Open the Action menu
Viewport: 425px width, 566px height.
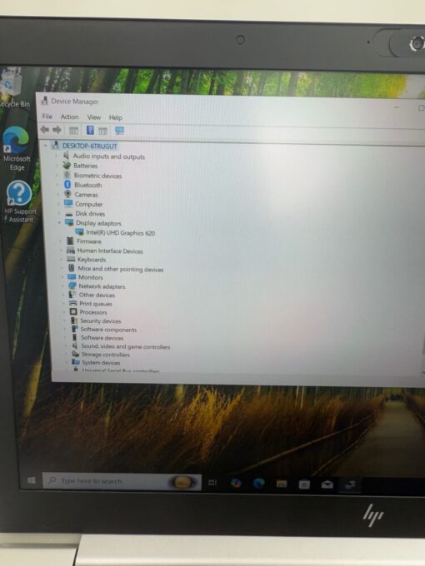point(69,117)
